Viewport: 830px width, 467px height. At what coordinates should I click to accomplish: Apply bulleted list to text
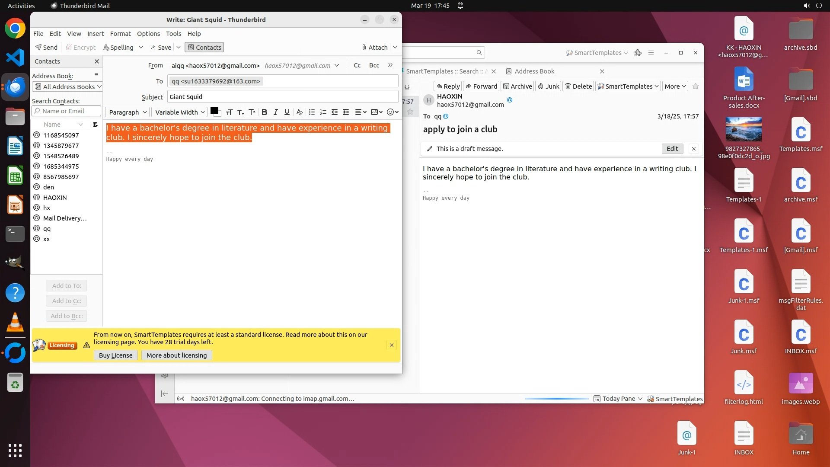pos(312,112)
